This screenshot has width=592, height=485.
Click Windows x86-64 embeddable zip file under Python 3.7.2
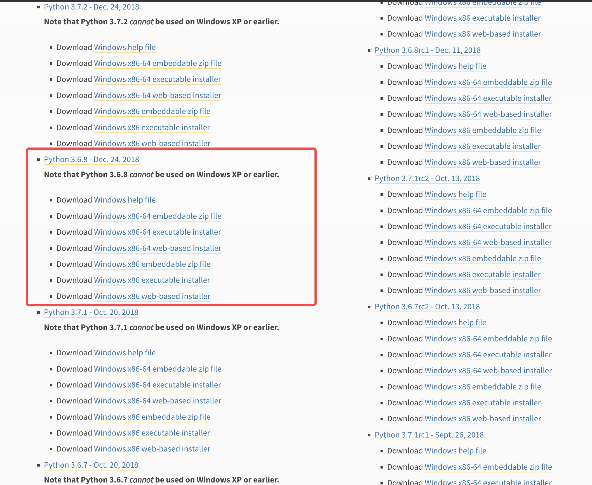pos(158,63)
